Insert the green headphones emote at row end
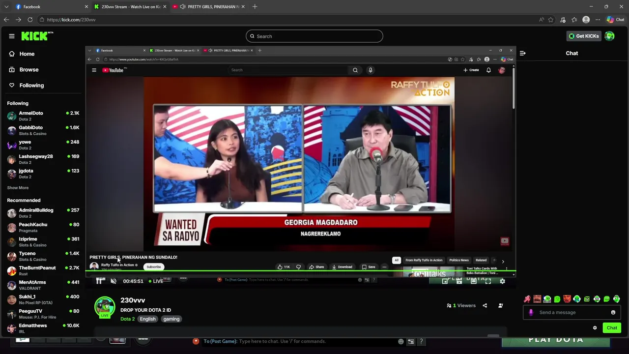The width and height of the screenshot is (629, 354). coord(616,299)
